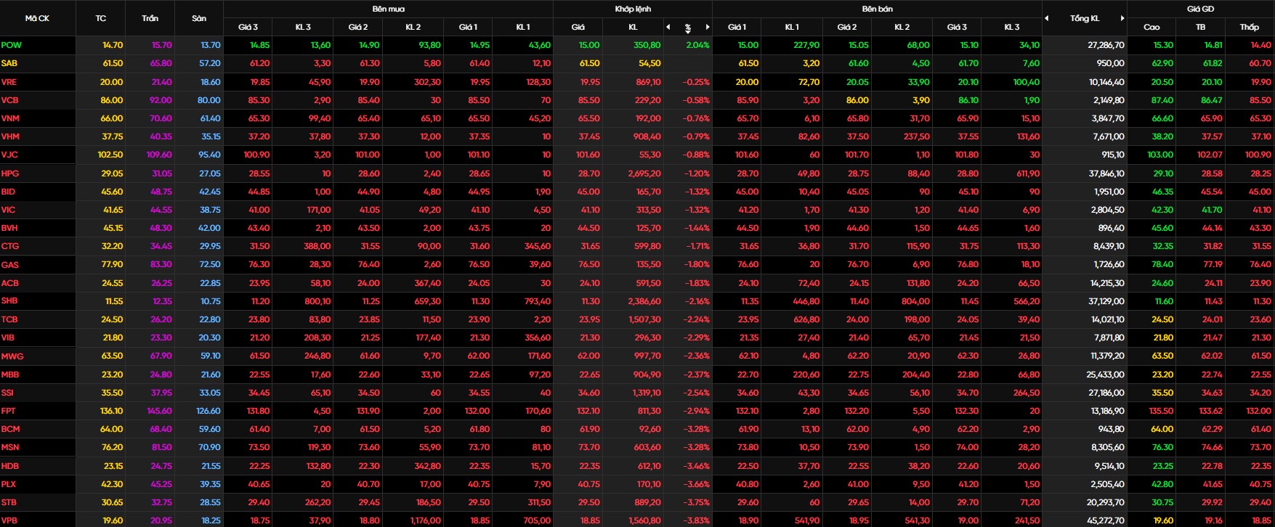Click HDB's -3.46% change value
This screenshot has height=527, width=1275.
point(696,466)
